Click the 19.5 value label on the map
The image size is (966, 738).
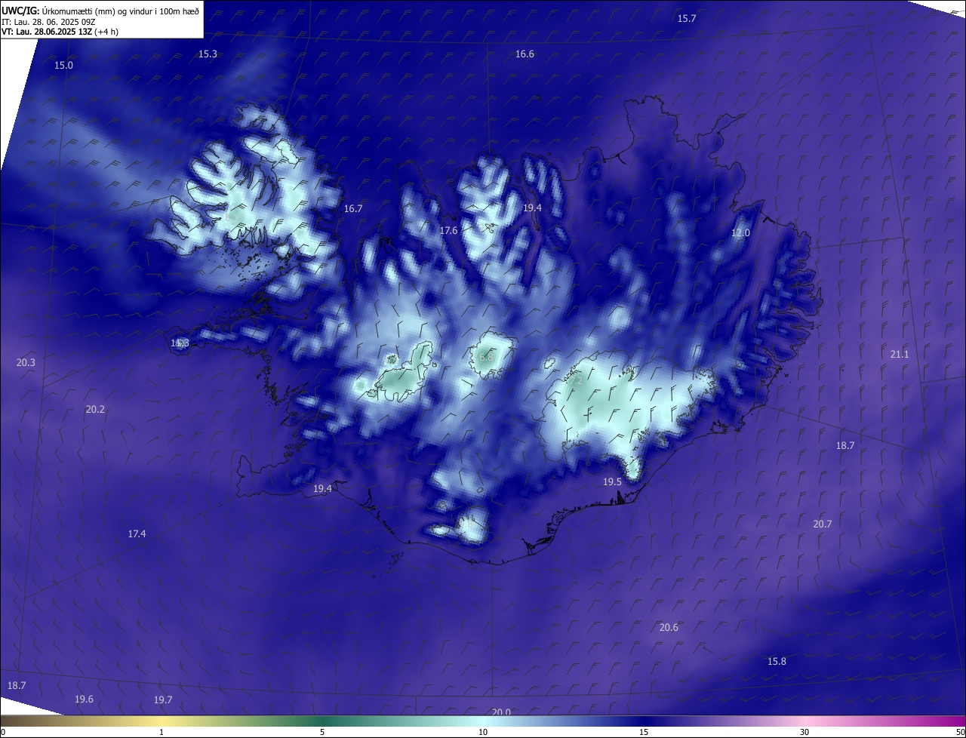[x=612, y=482]
